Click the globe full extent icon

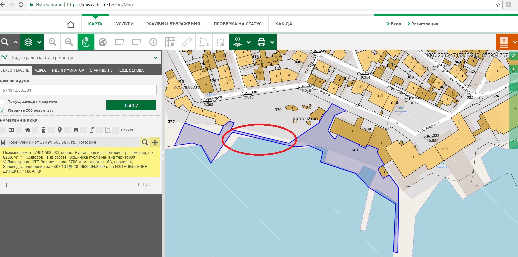pos(103,42)
